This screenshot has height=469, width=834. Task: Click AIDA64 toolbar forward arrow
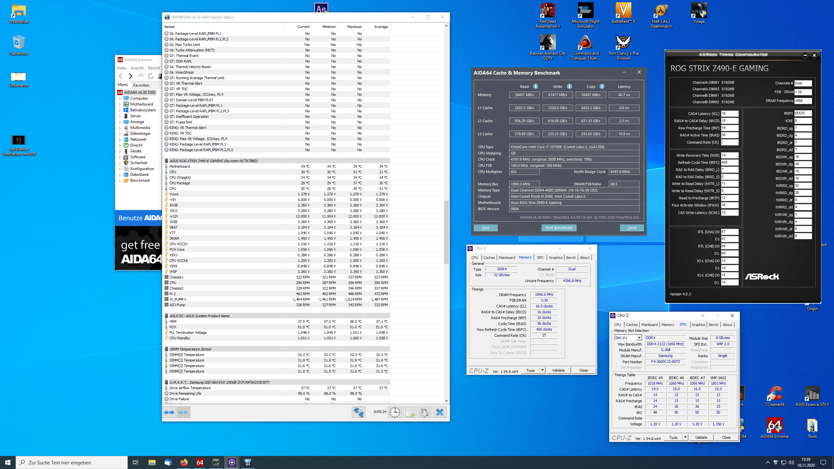point(130,76)
